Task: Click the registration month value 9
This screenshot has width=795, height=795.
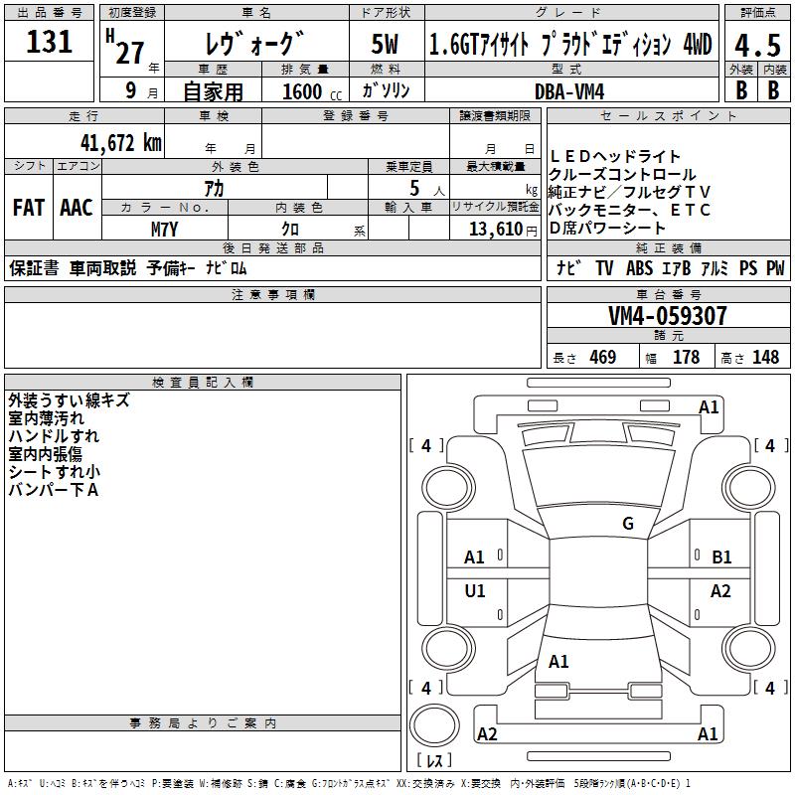Action: coord(131,90)
